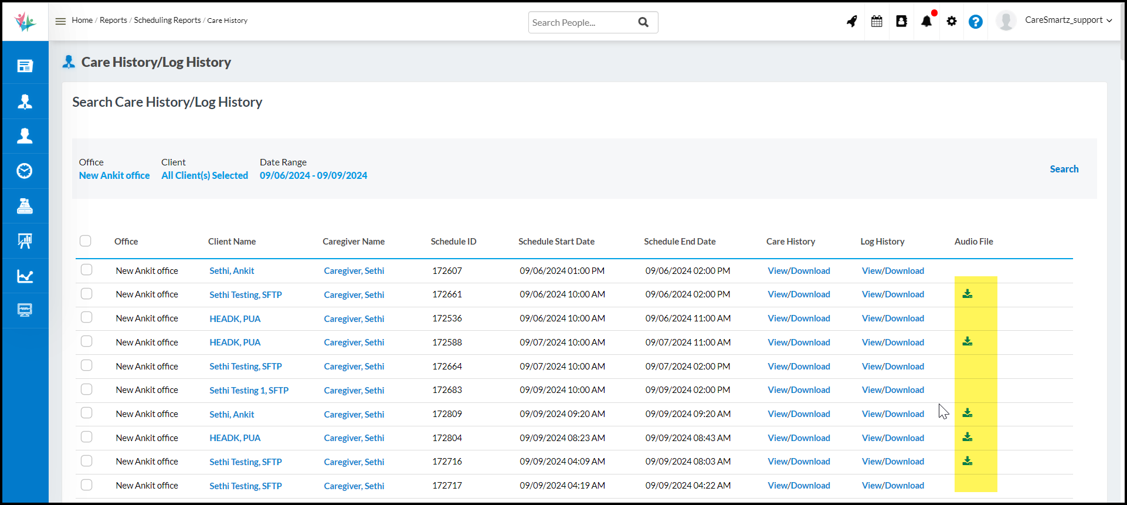This screenshot has width=1127, height=505.
Task: Open notifications bell icon
Action: (926, 22)
